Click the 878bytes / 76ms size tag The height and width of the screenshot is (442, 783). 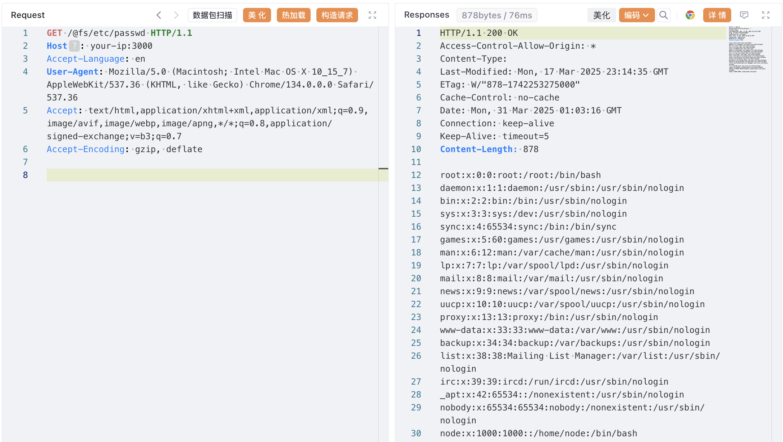(497, 15)
